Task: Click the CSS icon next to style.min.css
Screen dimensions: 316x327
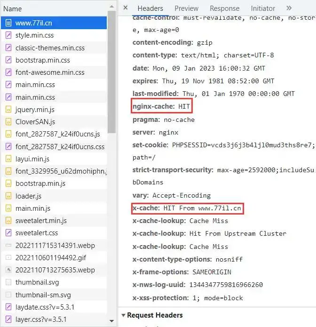Action: click(8, 35)
